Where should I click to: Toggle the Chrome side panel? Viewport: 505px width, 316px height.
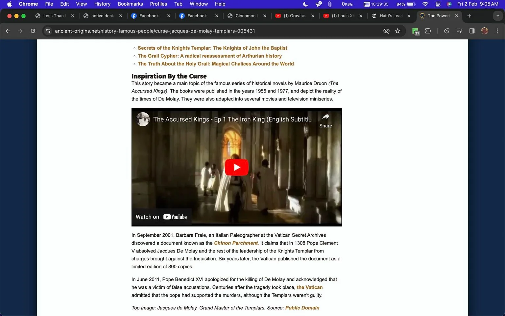tap(472, 31)
